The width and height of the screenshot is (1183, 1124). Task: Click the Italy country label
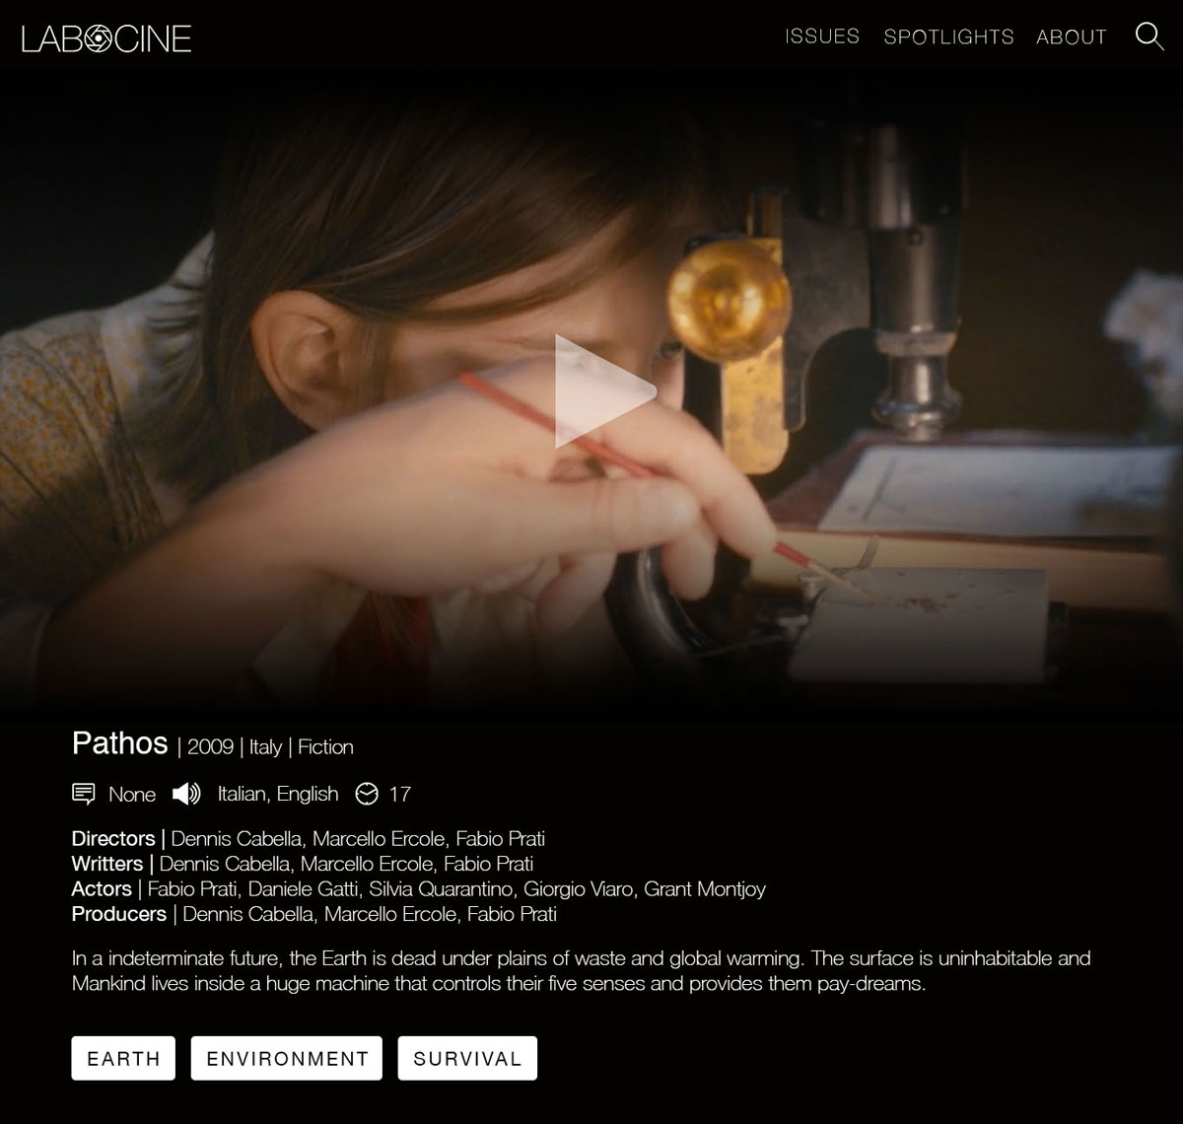click(x=265, y=746)
